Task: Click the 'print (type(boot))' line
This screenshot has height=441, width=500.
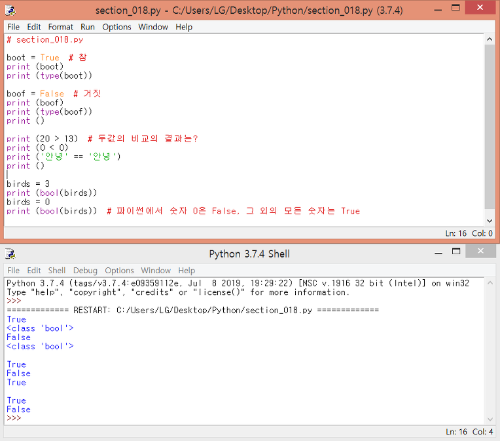Action: tap(50, 75)
